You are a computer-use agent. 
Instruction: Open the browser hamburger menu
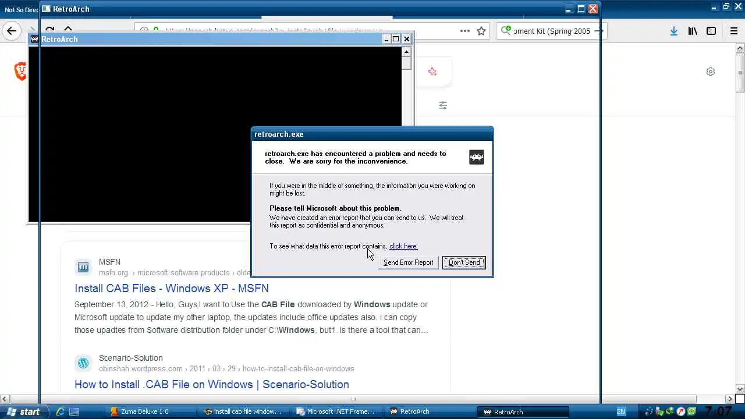pyautogui.click(x=734, y=31)
